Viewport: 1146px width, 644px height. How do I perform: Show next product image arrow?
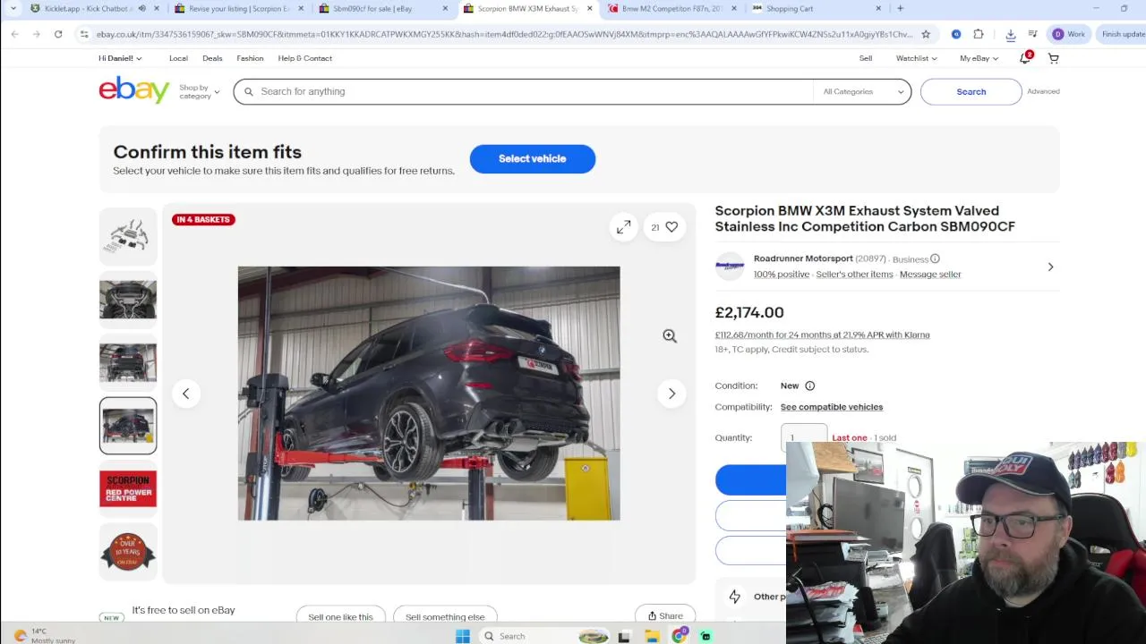click(671, 394)
